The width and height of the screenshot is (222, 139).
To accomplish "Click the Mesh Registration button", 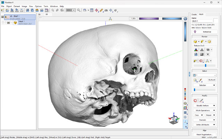I will [x=204, y=134].
